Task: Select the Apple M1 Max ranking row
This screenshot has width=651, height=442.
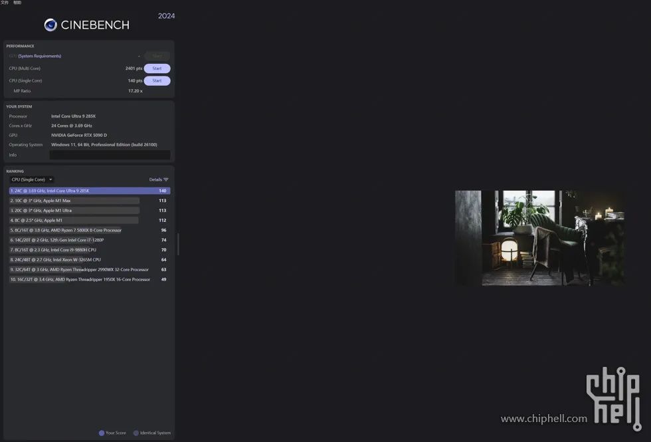Action: point(90,201)
